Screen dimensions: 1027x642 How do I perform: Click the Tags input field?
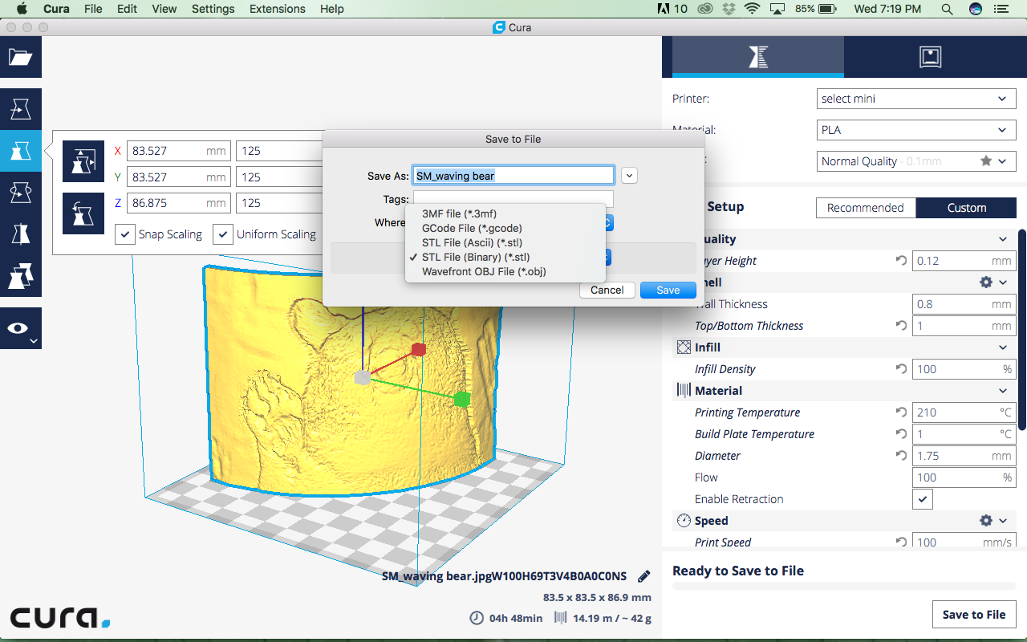pos(513,199)
